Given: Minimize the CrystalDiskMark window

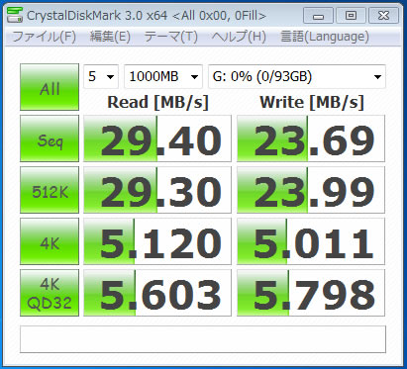Looking at the screenshot, I should coord(318,16).
